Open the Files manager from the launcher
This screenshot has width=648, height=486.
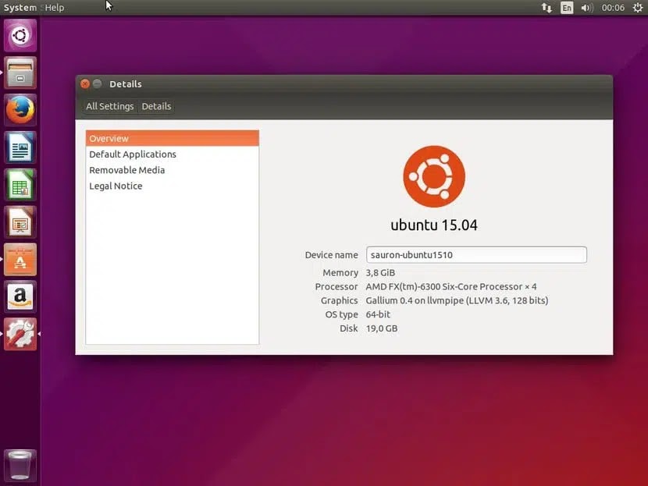click(20, 73)
